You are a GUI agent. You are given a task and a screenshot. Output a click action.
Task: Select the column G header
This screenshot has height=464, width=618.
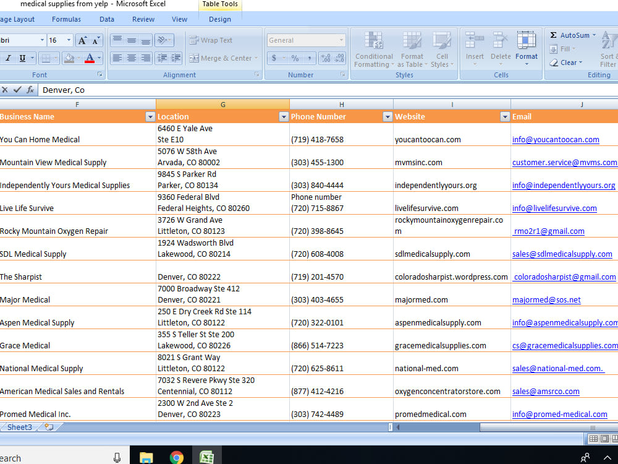[x=222, y=105]
